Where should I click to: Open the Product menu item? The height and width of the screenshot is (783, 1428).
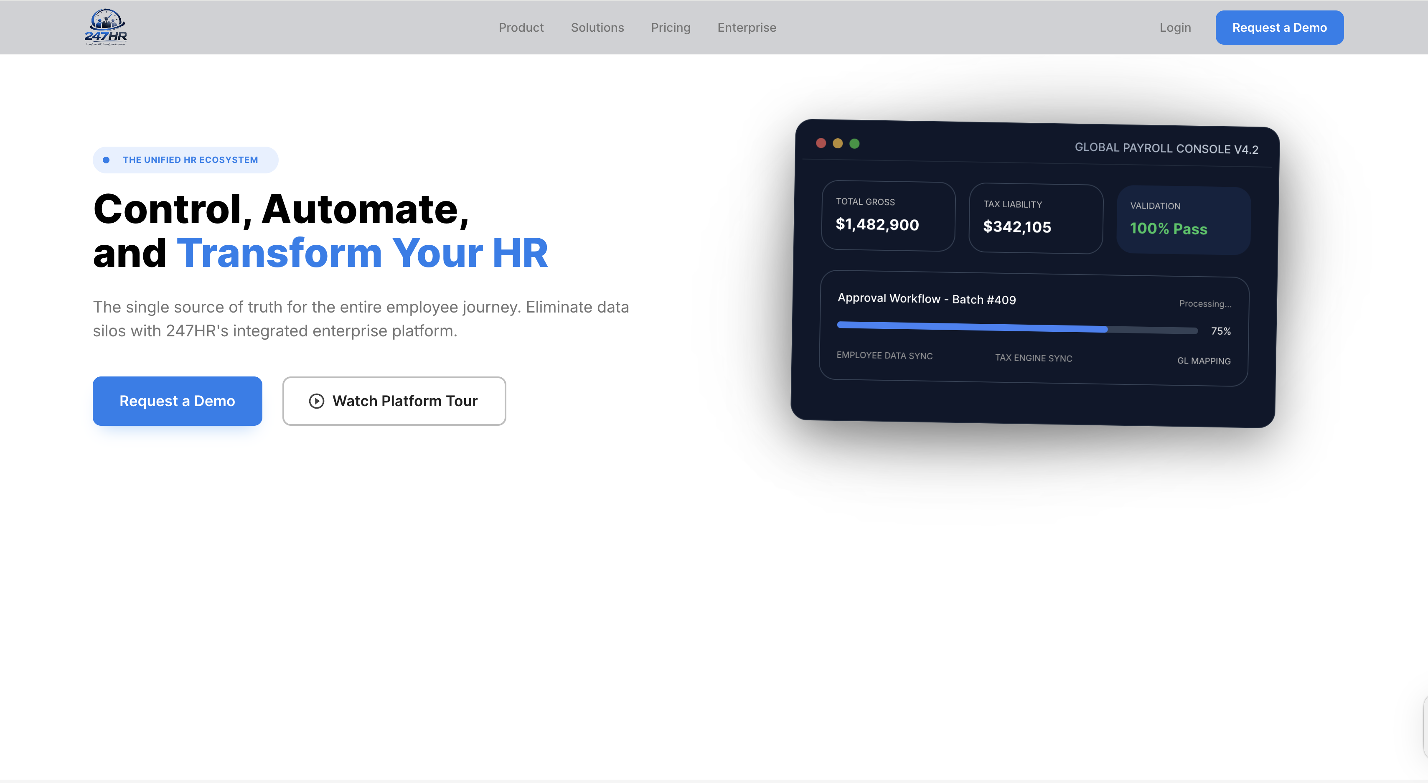click(521, 28)
